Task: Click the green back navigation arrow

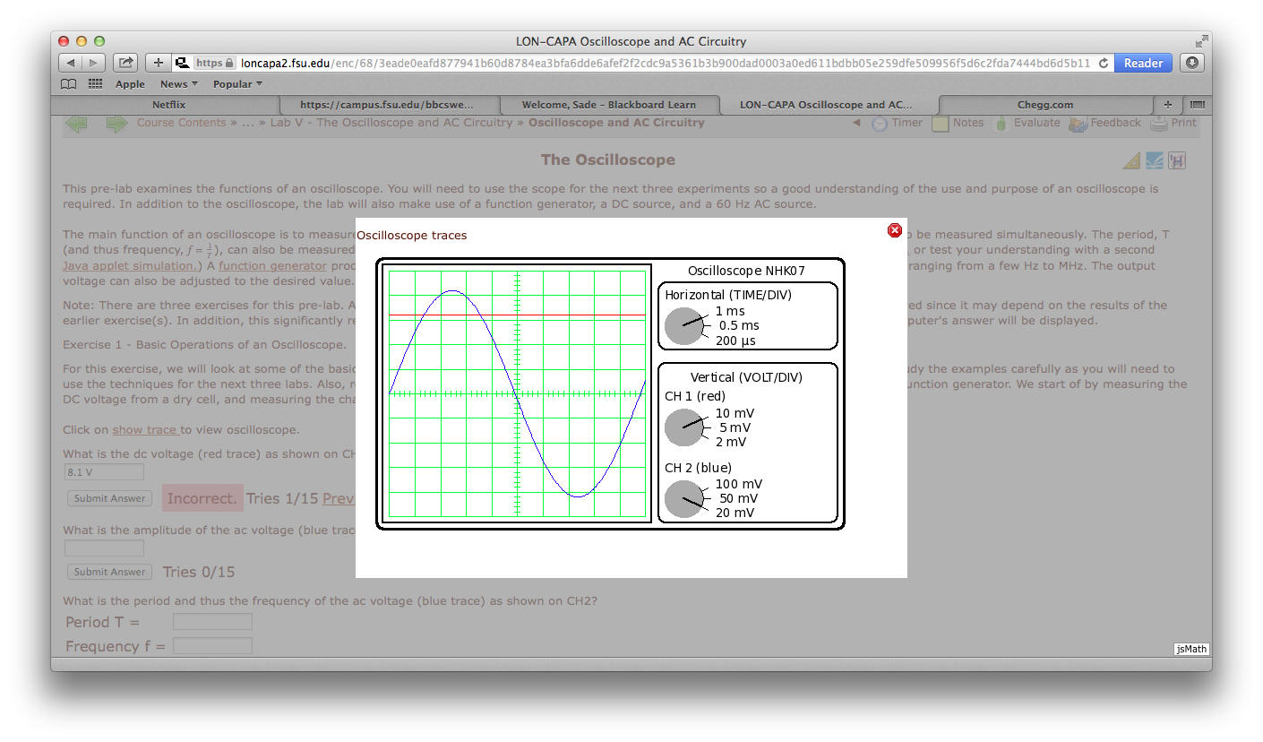Action: (x=76, y=123)
